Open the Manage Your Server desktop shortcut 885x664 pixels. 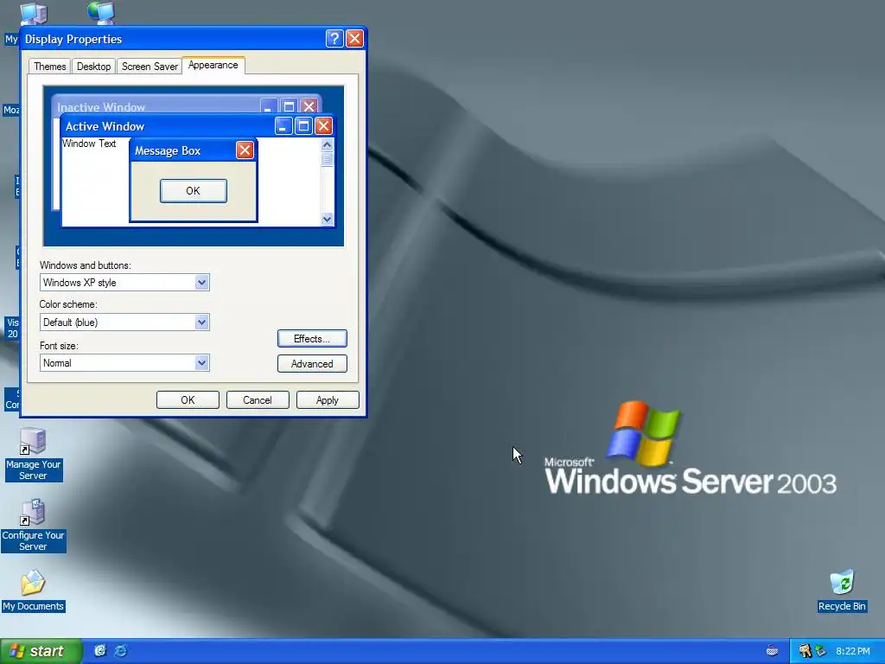(x=33, y=455)
